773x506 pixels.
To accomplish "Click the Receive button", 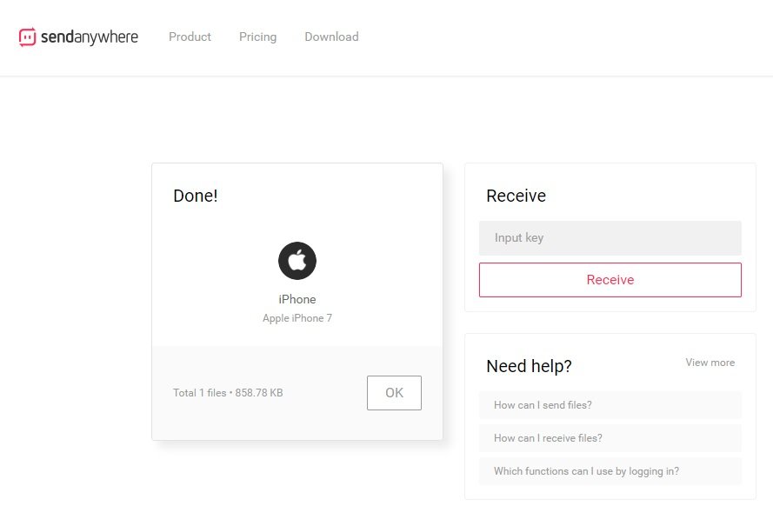I will pyautogui.click(x=610, y=280).
